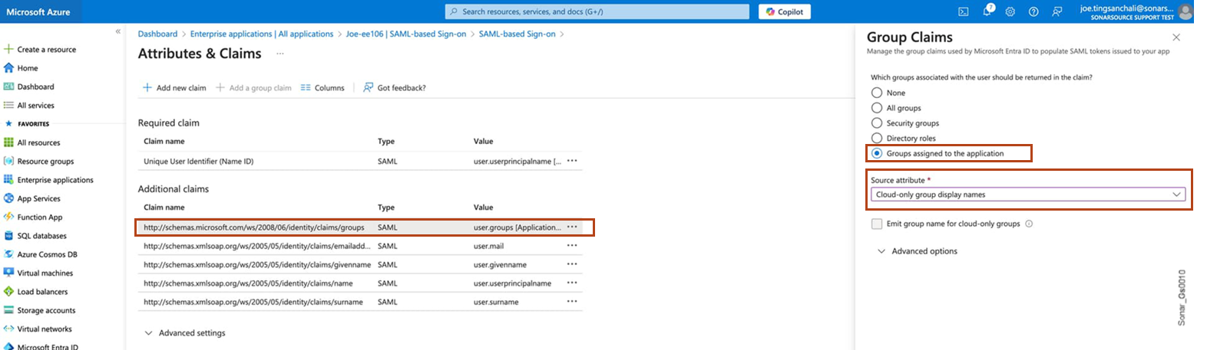1207x350 pixels.
Task: Open the Help question mark icon
Action: [x=1033, y=11]
